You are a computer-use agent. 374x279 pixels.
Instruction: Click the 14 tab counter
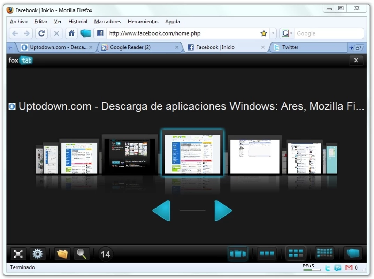click(105, 254)
